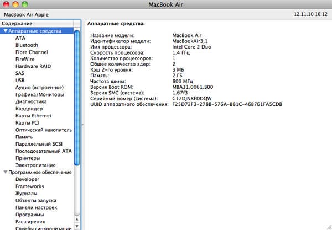This screenshot has width=332, height=230.
Task: Open the Диагностика section
Action: tap(31, 101)
